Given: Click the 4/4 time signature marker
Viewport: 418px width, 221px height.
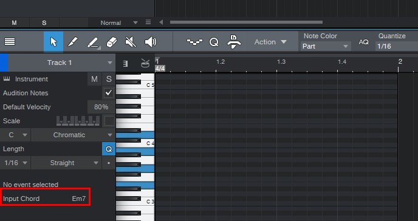Looking at the screenshot, I should [x=160, y=69].
